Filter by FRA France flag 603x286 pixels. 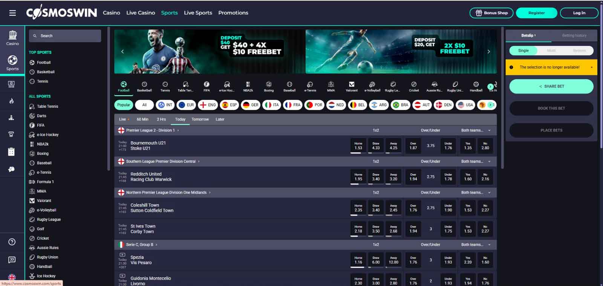293,105
